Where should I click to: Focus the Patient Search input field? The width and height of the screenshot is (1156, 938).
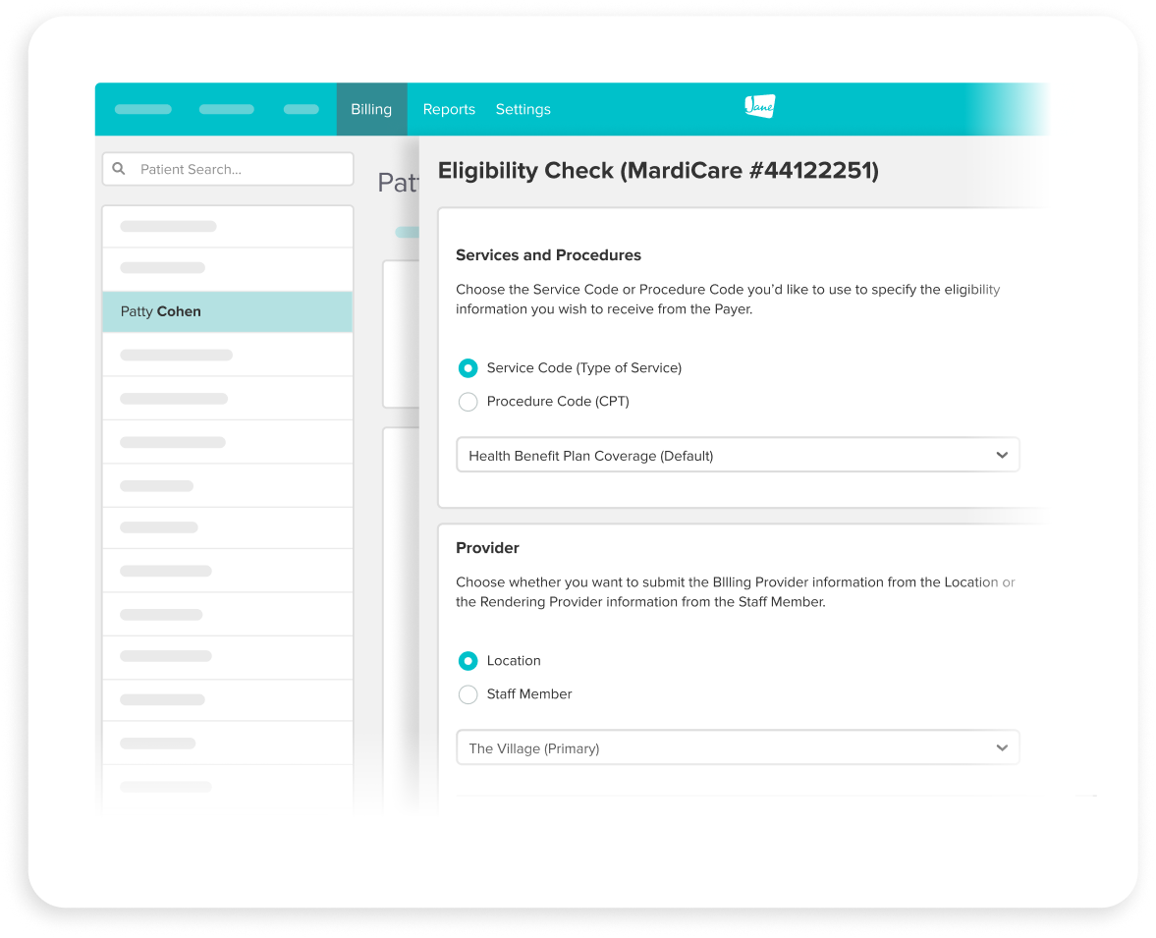coord(228,169)
